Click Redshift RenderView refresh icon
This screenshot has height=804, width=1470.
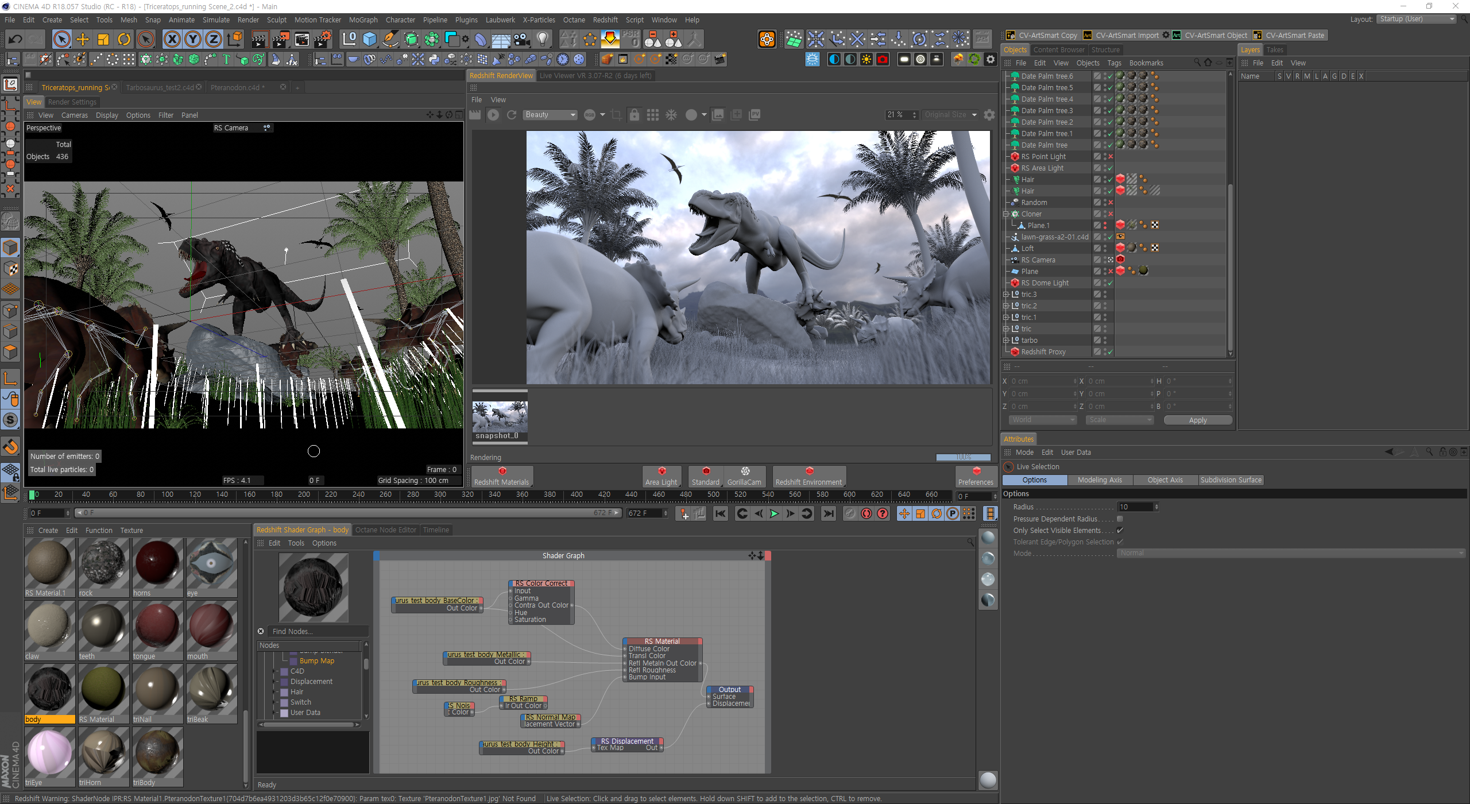point(512,115)
